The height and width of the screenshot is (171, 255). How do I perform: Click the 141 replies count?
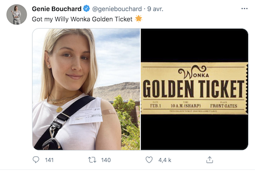[x=49, y=160]
